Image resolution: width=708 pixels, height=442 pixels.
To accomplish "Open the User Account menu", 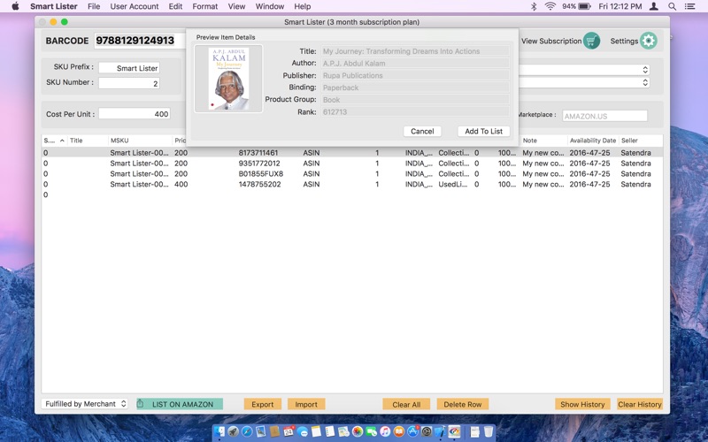I will 135,6.
